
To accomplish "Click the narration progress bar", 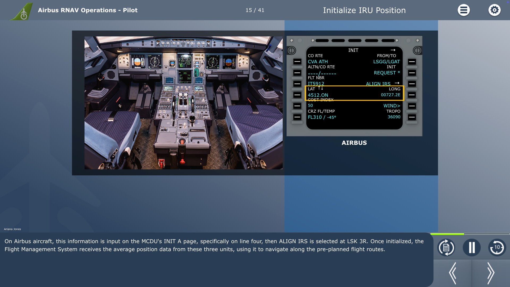I will coord(470,234).
